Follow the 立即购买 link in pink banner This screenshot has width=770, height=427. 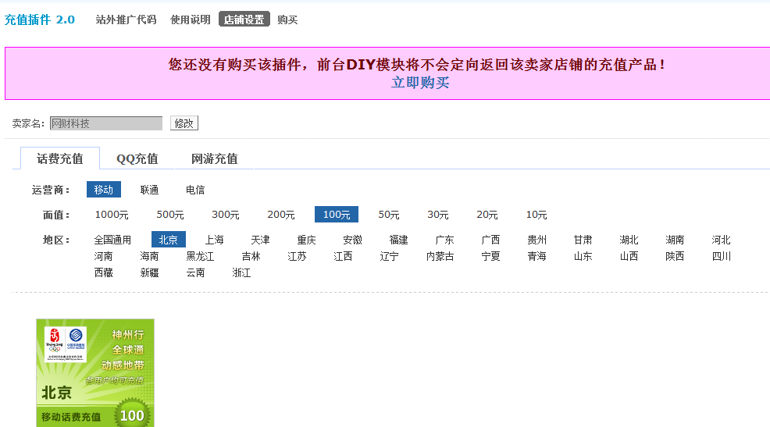tap(420, 82)
